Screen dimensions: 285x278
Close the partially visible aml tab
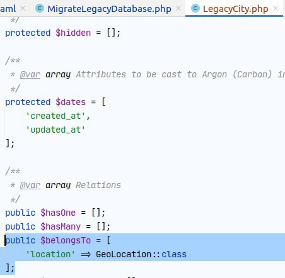point(23,8)
